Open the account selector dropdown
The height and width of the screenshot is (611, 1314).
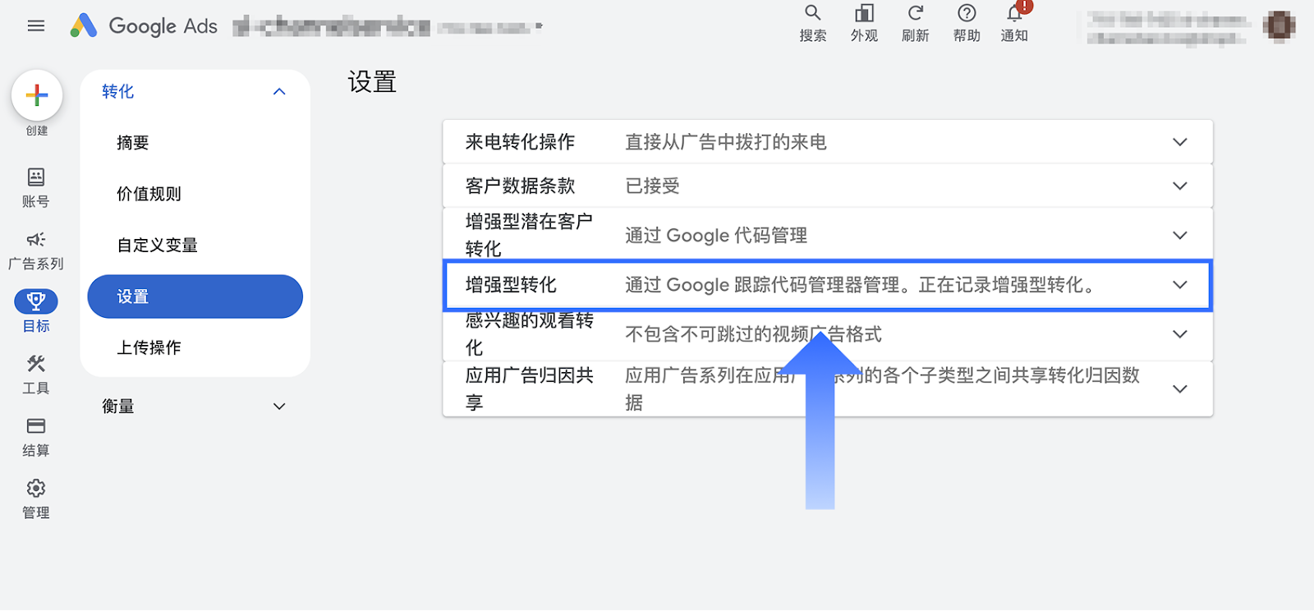coord(388,26)
